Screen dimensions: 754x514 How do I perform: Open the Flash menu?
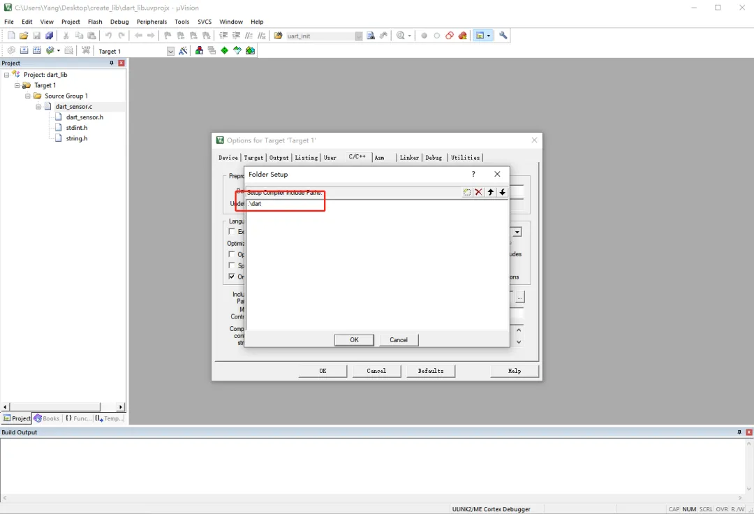tap(95, 22)
